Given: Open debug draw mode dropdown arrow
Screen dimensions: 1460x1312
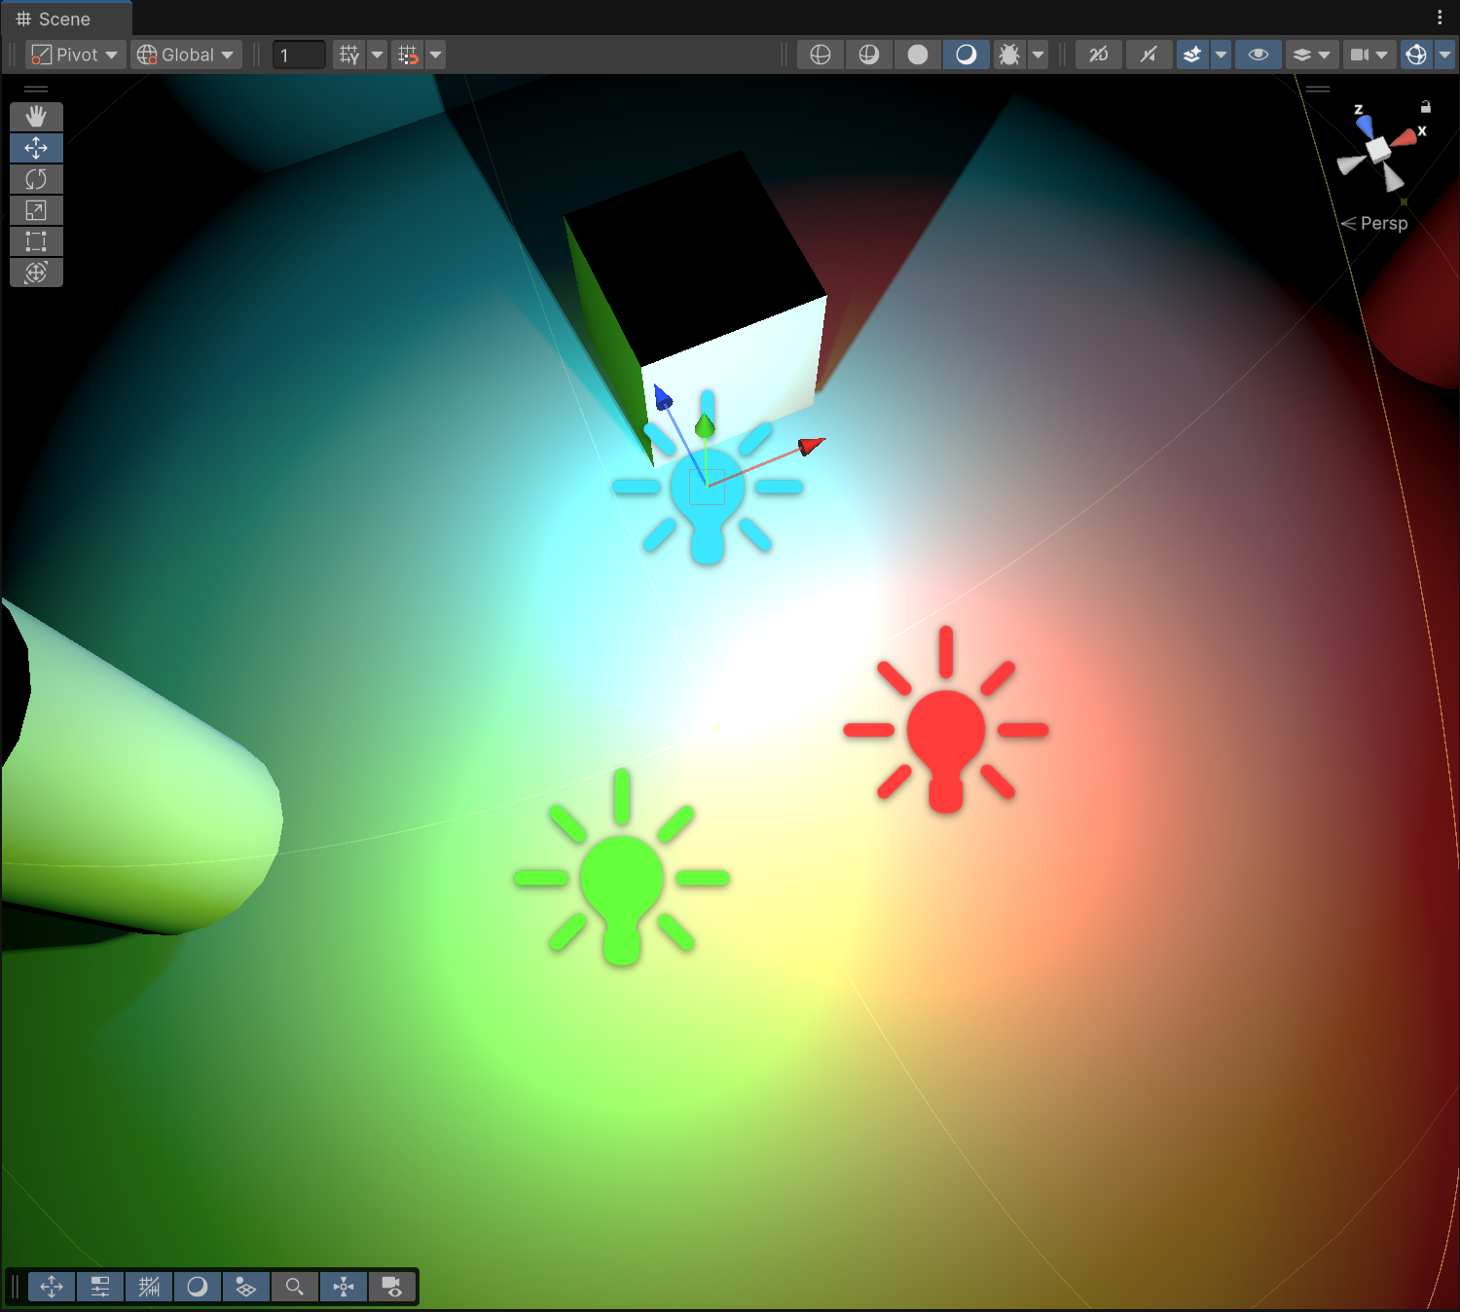Looking at the screenshot, I should tap(1039, 55).
